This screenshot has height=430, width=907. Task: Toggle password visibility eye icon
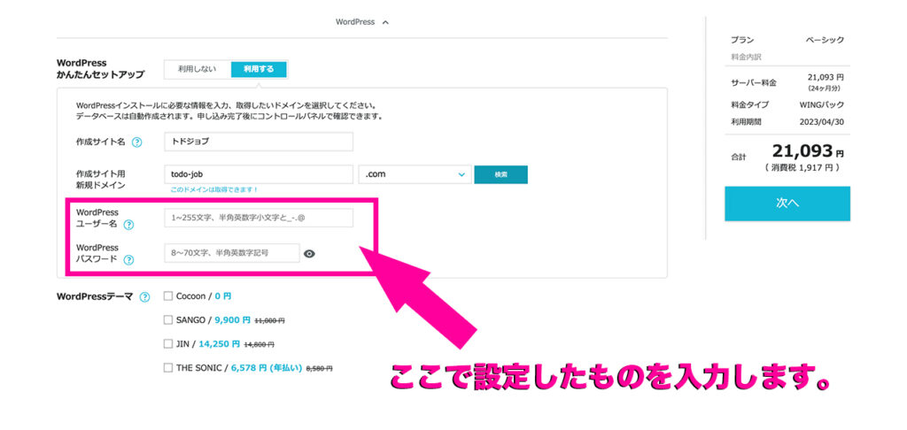(x=309, y=253)
